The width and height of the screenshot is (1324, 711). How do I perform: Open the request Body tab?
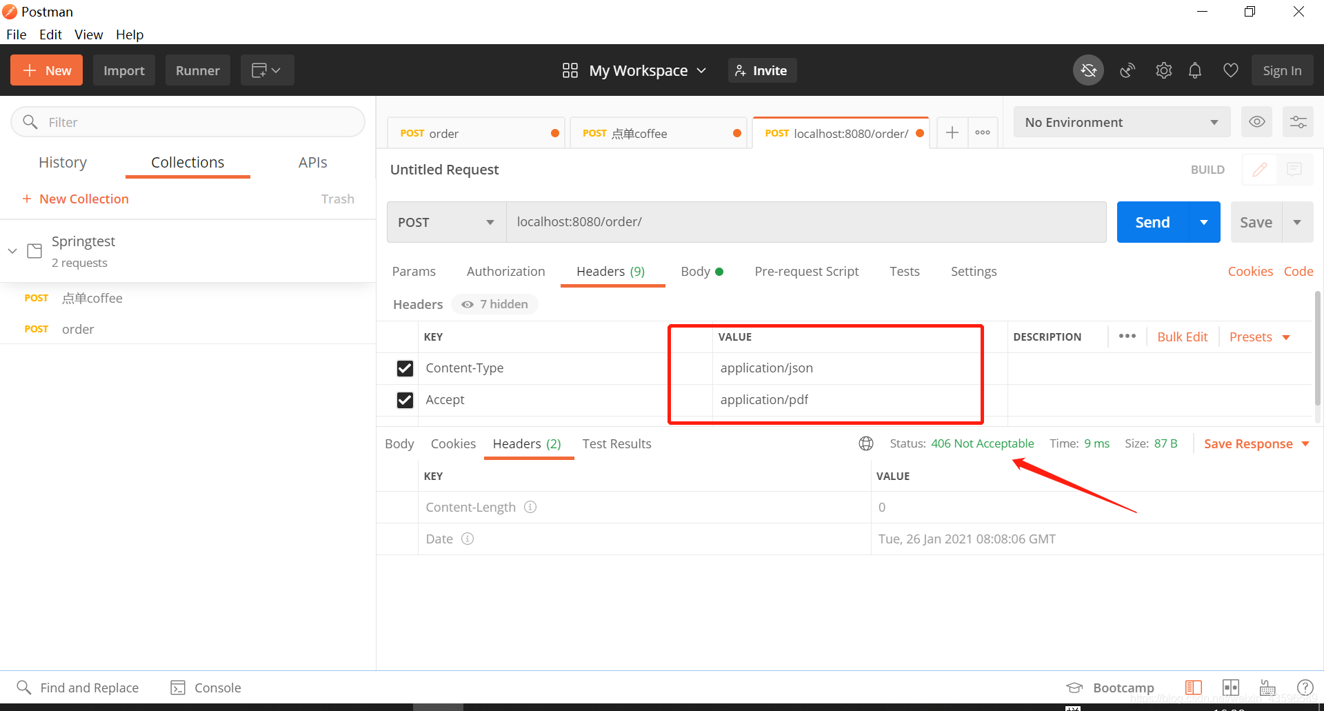[702, 271]
